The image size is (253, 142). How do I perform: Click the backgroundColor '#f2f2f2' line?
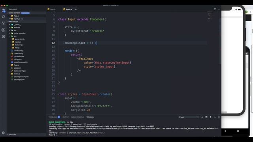[x=91, y=106]
